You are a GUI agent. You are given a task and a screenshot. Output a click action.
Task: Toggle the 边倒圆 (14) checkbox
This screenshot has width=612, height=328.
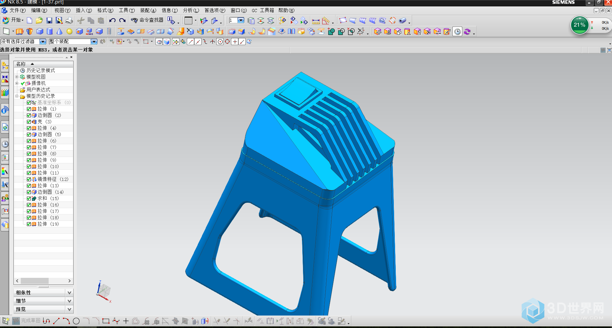[29, 192]
